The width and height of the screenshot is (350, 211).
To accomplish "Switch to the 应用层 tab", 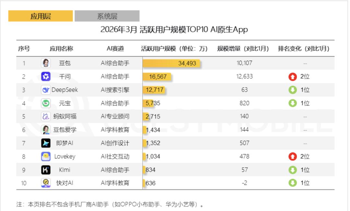I will 41,16.
